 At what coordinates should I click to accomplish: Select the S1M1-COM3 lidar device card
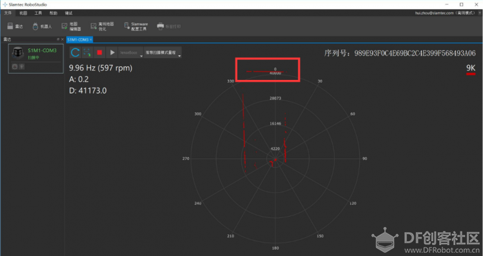click(x=35, y=59)
